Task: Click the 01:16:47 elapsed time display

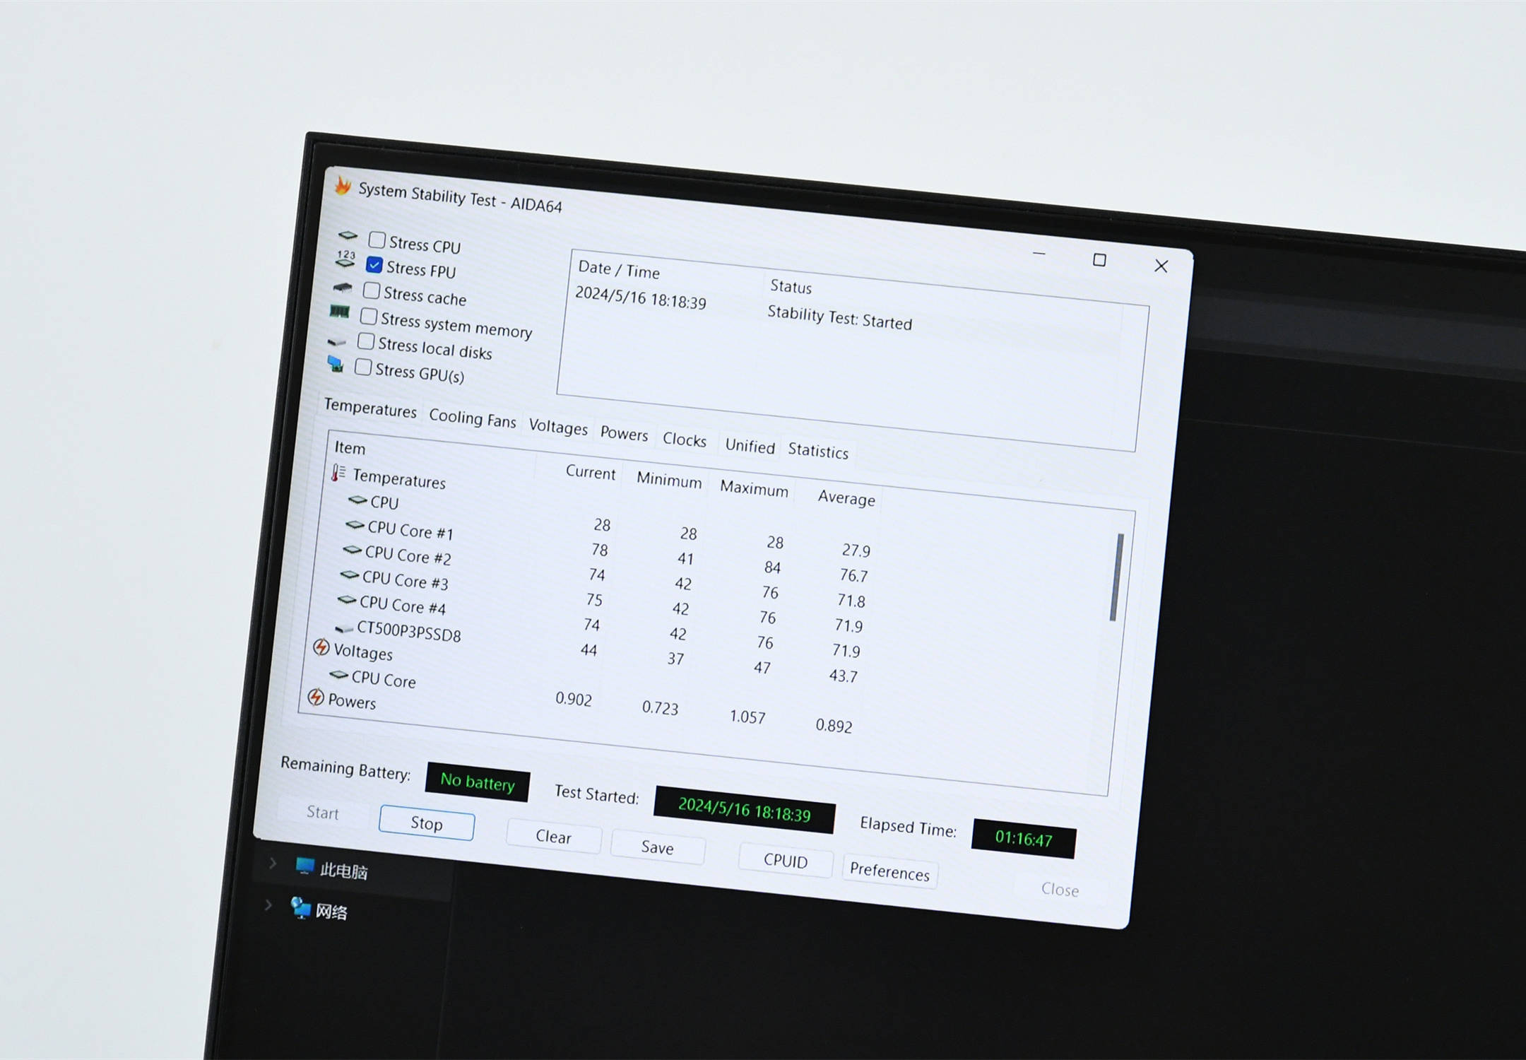Action: [1024, 839]
